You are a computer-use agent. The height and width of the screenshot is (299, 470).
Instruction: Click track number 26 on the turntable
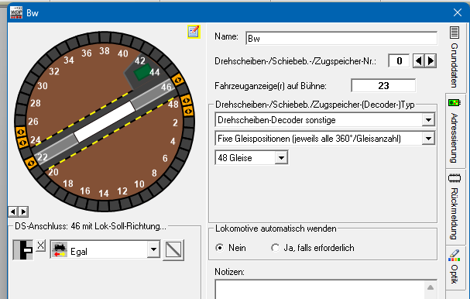tap(33, 122)
